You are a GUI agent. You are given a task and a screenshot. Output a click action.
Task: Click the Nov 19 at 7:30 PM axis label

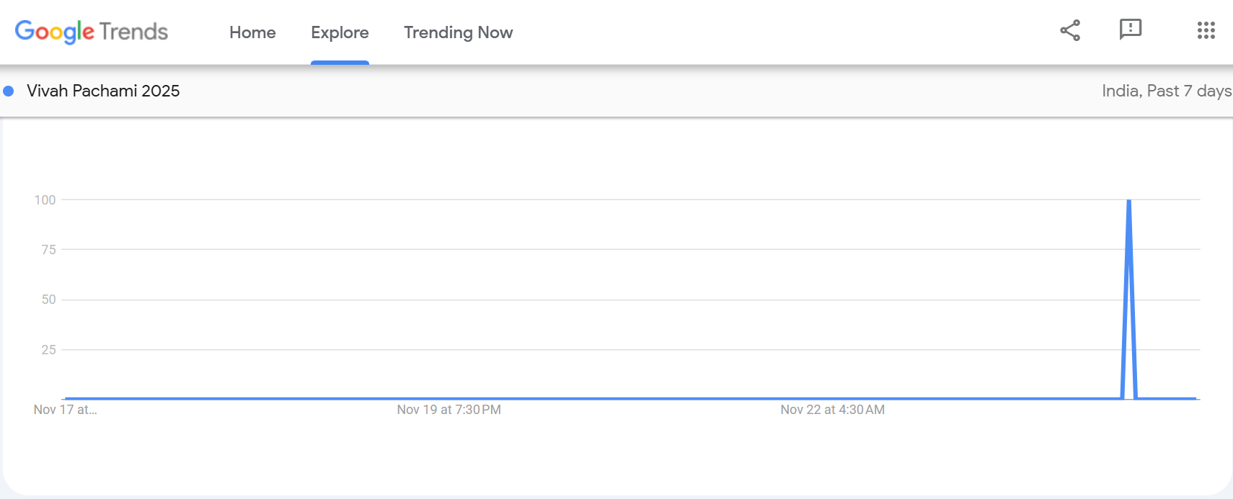coord(448,409)
